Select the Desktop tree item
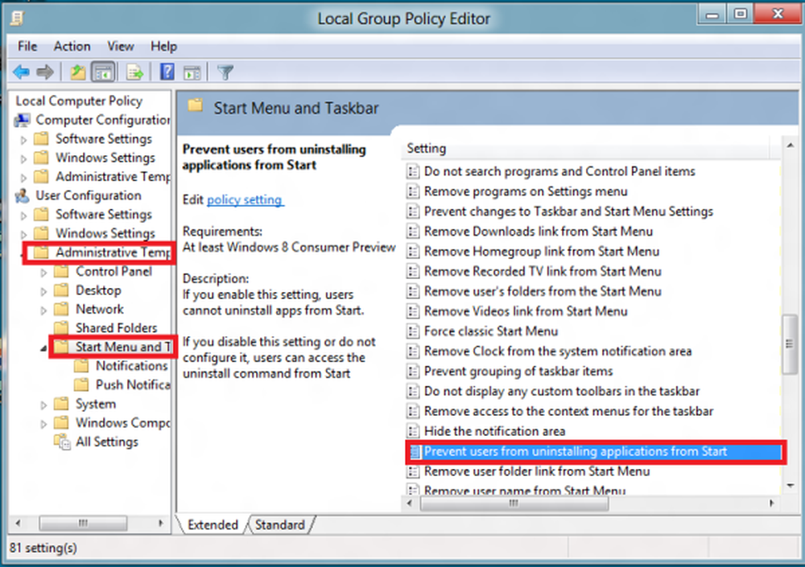 98,290
